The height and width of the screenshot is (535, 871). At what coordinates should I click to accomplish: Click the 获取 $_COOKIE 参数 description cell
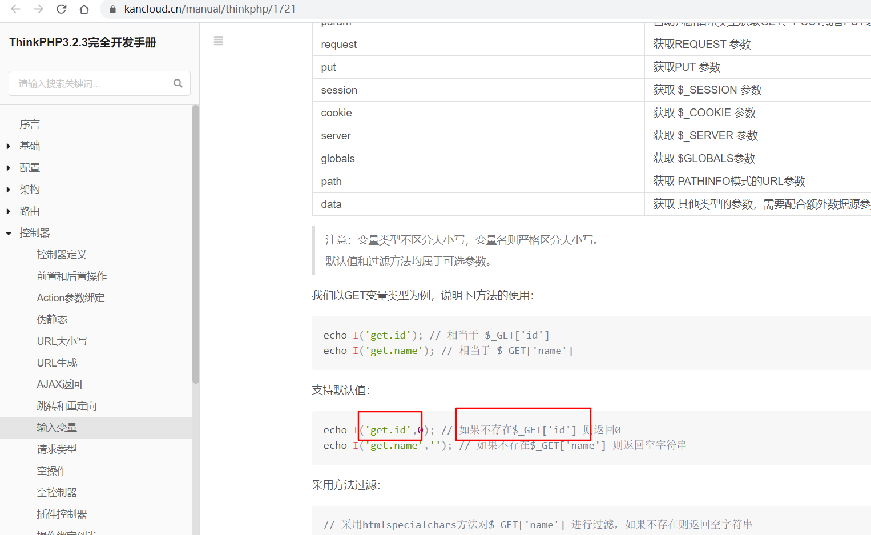758,113
